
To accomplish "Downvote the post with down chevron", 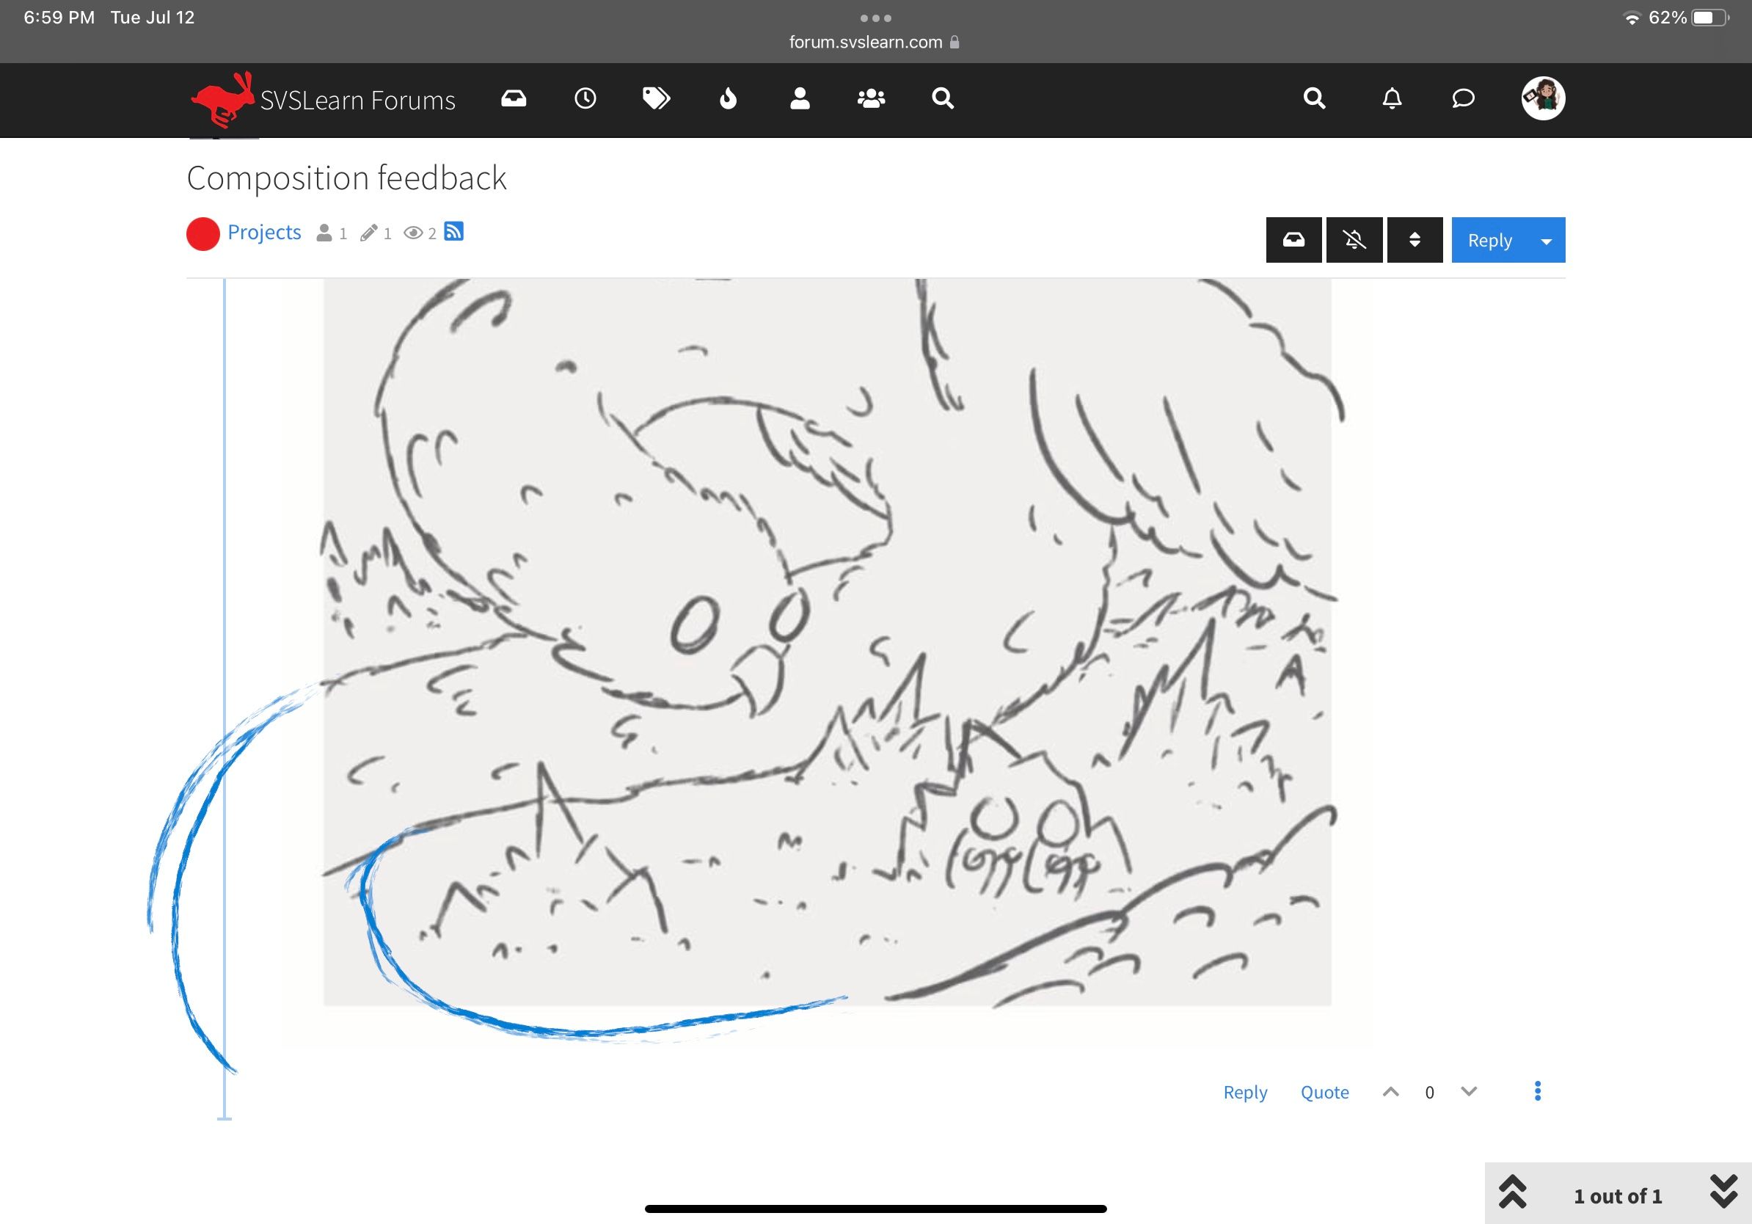I will tap(1469, 1091).
